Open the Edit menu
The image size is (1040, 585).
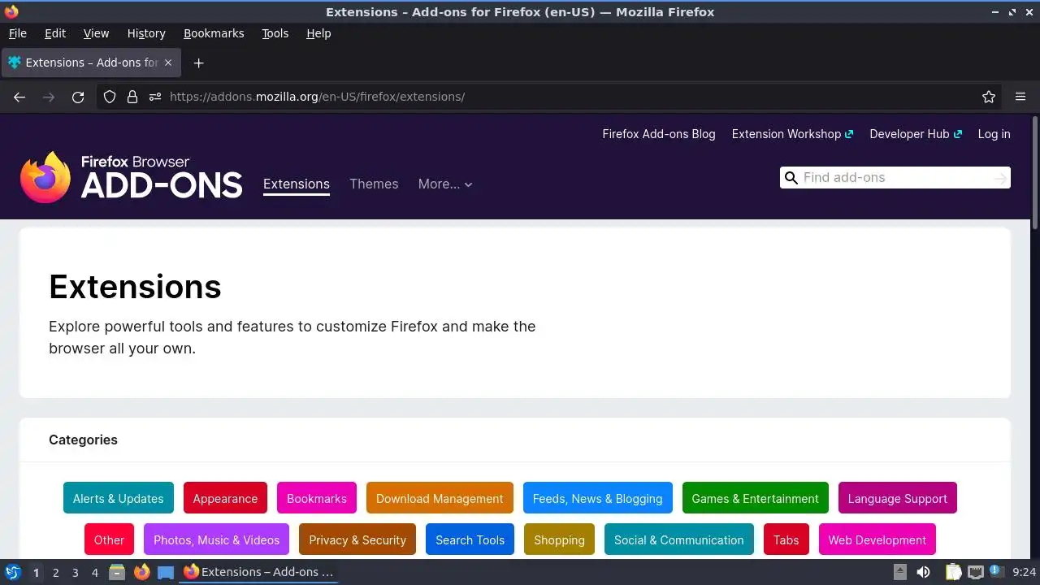(x=55, y=33)
